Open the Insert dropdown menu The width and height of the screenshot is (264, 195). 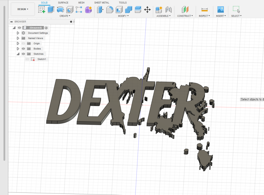tap(221, 16)
